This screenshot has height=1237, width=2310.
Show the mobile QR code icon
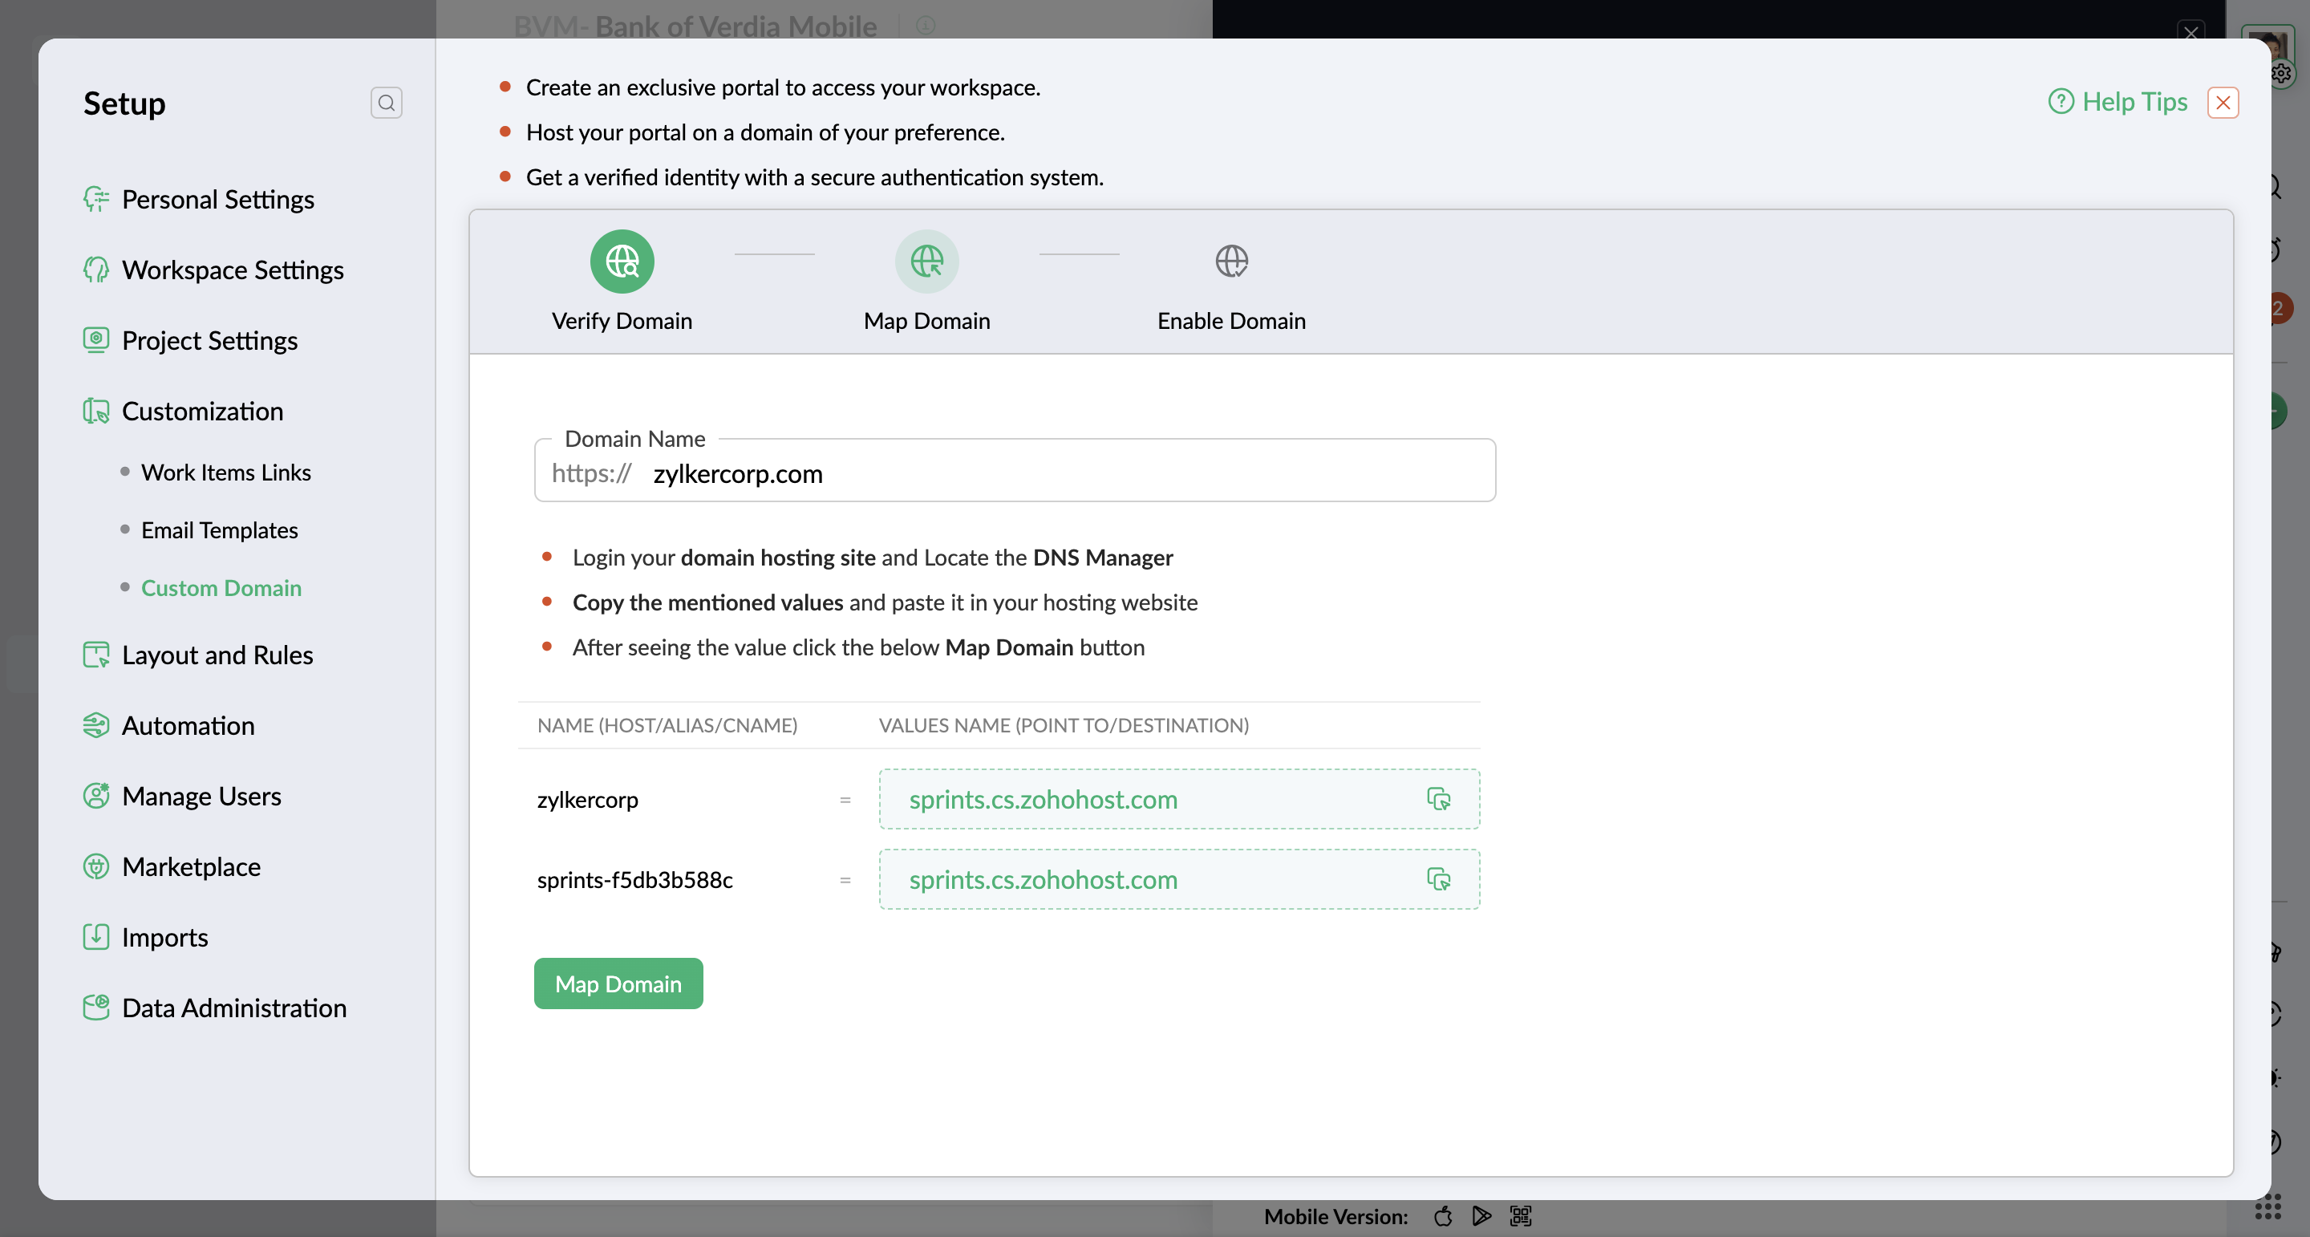[x=1521, y=1216]
